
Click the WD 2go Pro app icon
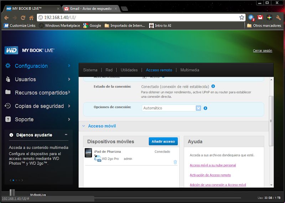[x=98, y=158]
